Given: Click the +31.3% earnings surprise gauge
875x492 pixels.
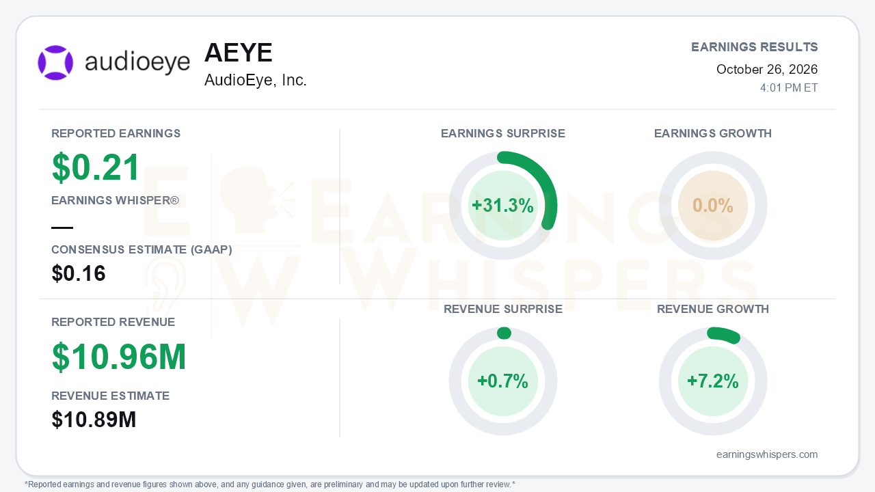Looking at the screenshot, I should coord(503,206).
